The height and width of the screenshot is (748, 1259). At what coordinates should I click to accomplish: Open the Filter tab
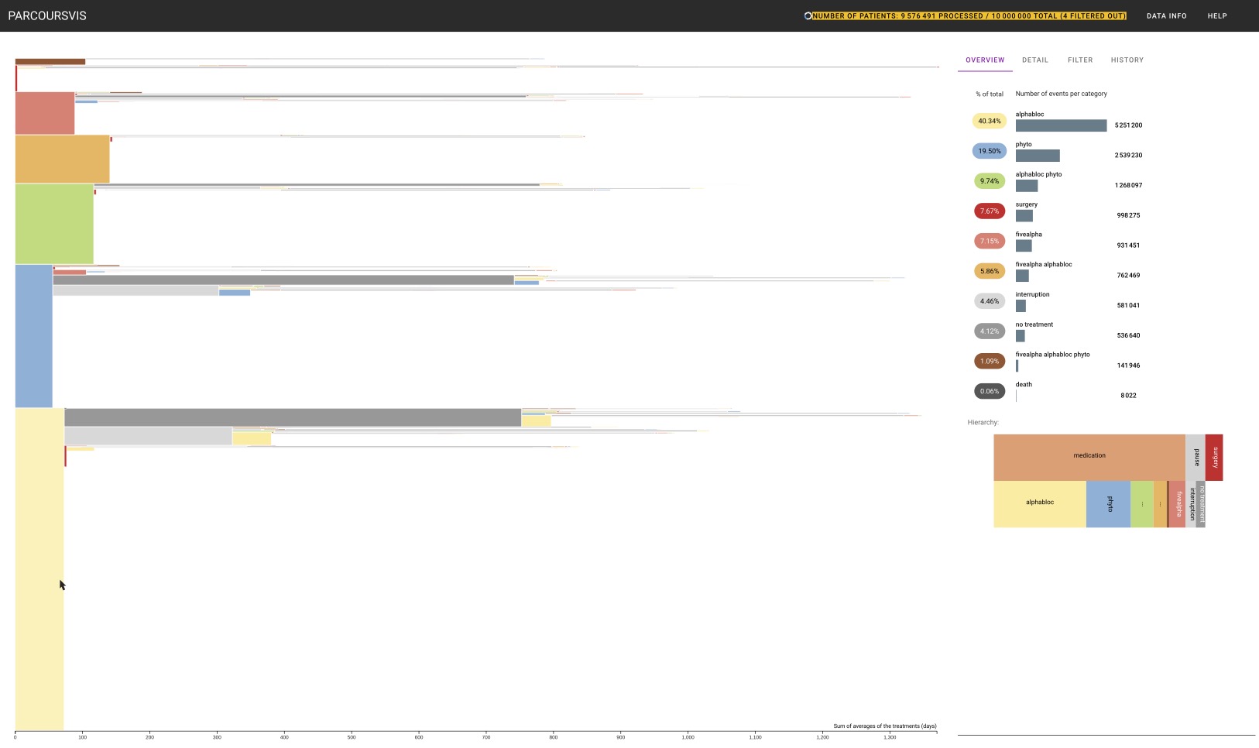pyautogui.click(x=1079, y=60)
